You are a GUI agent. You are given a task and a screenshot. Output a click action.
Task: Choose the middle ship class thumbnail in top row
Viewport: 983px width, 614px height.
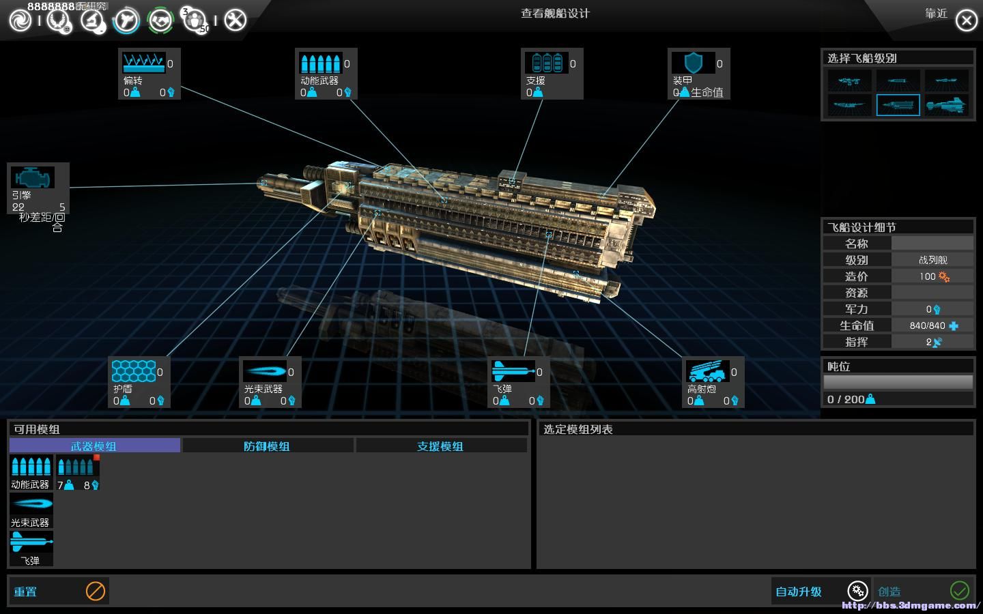click(x=898, y=81)
